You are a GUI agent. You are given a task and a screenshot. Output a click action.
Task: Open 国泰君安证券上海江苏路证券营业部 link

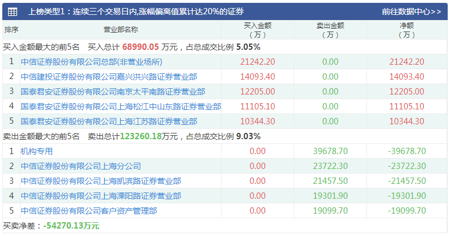pyautogui.click(x=109, y=121)
